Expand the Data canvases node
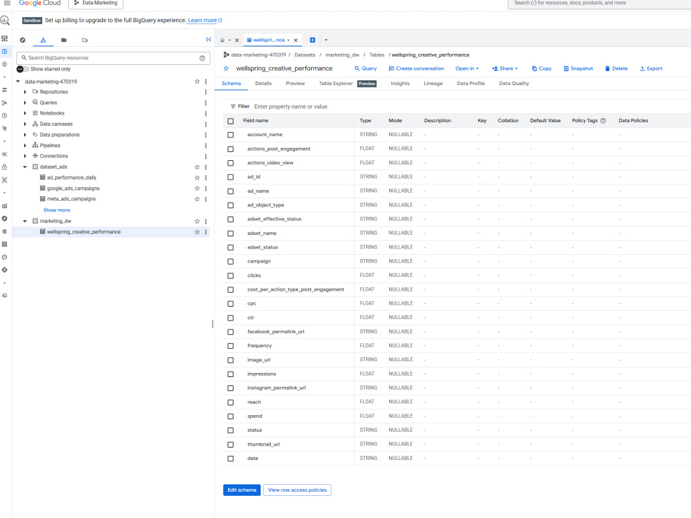691x518 pixels. pos(25,124)
